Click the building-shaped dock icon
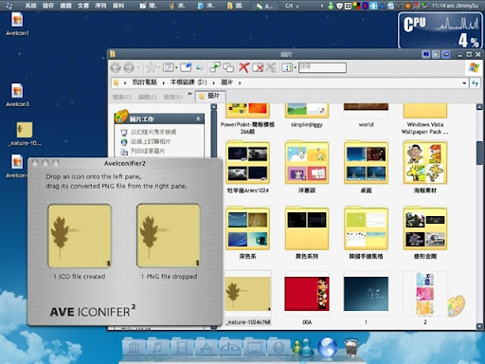 (134, 348)
